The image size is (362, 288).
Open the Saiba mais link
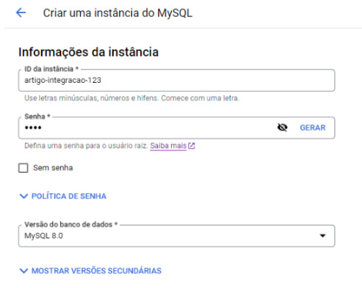[x=168, y=146]
